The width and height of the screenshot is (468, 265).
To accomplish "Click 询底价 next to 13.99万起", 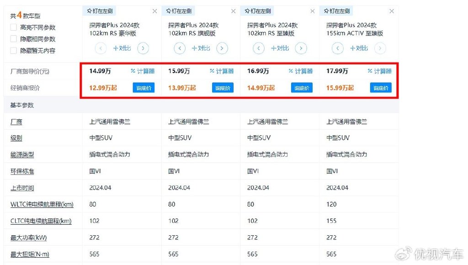I will click(x=223, y=88).
